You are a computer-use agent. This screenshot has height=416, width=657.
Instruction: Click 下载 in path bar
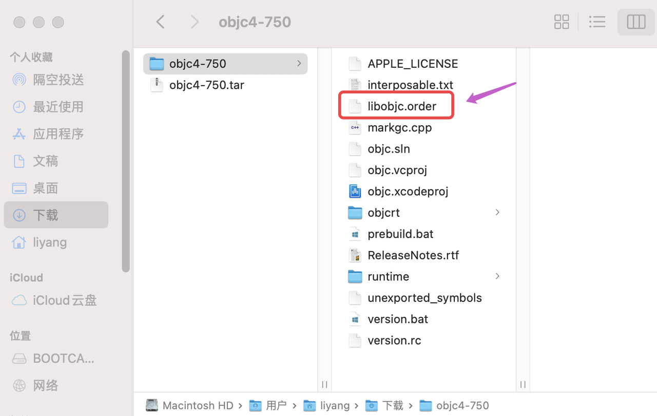coord(384,406)
